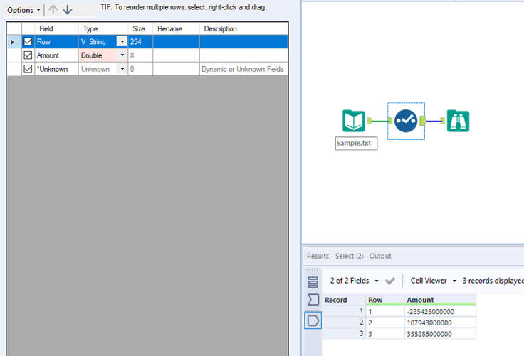Viewport: 524px width, 356px height.
Task: Move selected field up with arrow
Action: pyautogui.click(x=53, y=10)
